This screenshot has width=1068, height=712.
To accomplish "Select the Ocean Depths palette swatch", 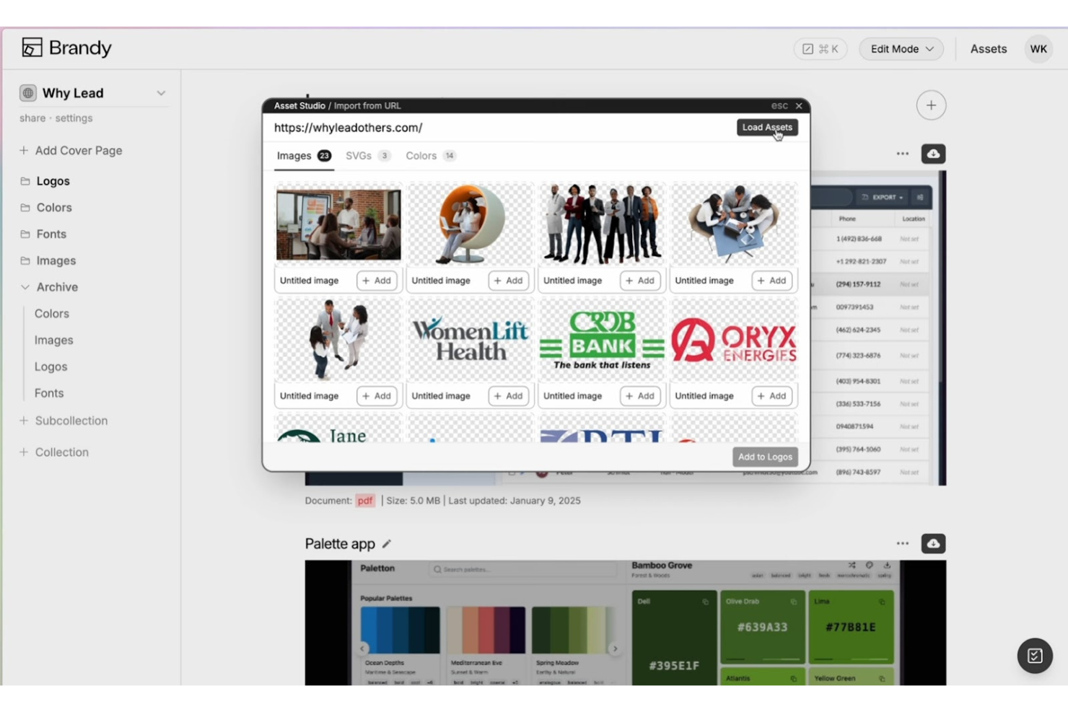I will coord(400,630).
